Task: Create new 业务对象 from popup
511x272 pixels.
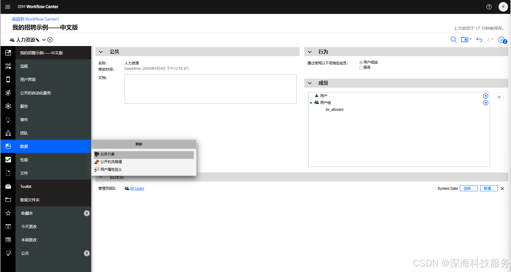Action: pos(144,154)
